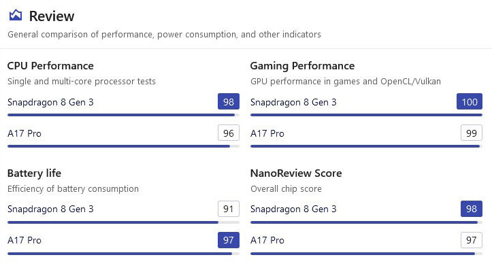
Task: Select the Review section heading
Action: [x=52, y=16]
